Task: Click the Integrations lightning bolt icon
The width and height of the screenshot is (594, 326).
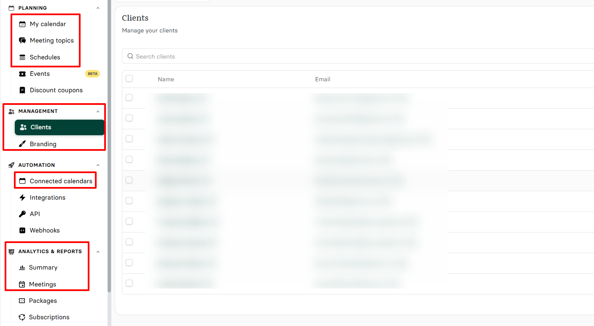Action: (22, 198)
